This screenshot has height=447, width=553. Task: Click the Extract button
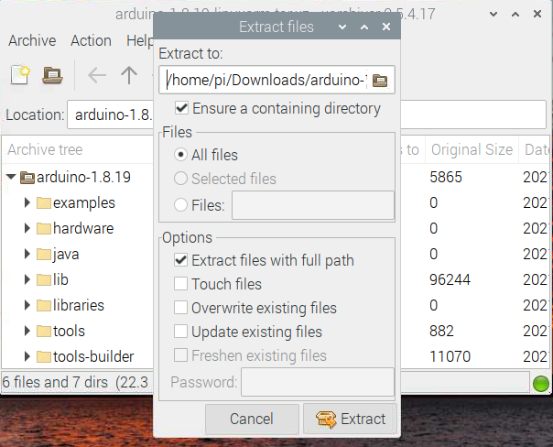click(350, 420)
